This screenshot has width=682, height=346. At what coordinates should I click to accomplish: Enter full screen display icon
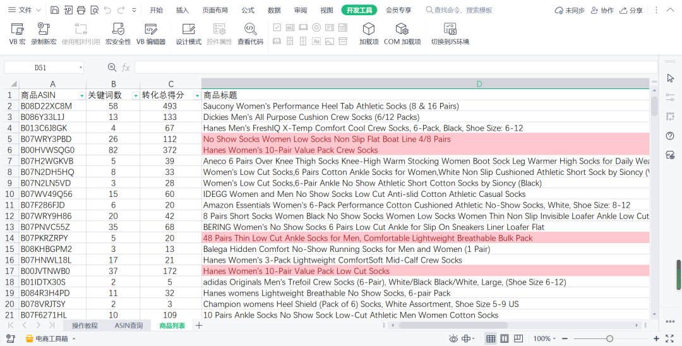(670, 338)
